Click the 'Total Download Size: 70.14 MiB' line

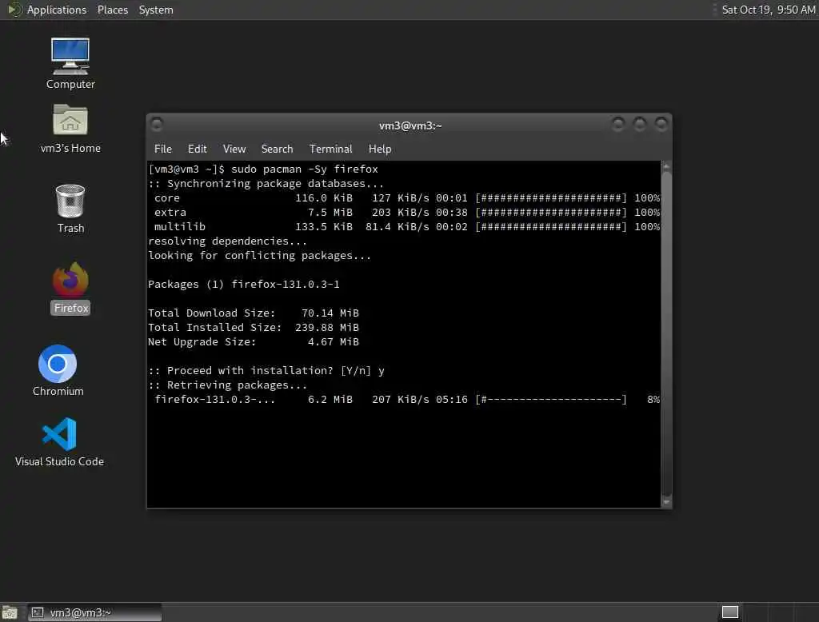254,313
